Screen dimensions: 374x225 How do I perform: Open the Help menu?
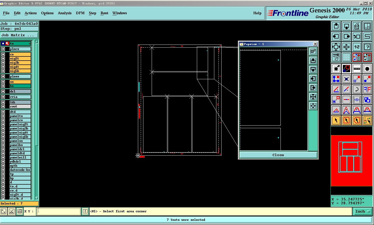pos(257,13)
